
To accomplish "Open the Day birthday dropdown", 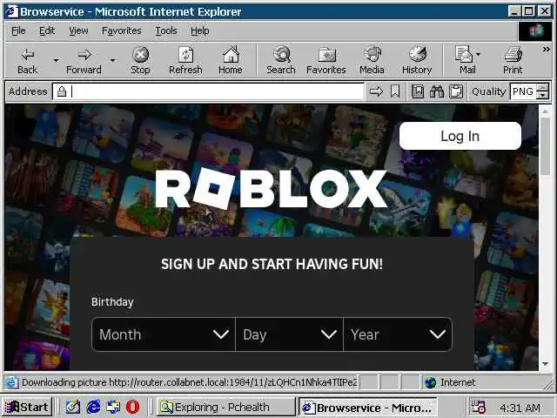I will point(290,334).
